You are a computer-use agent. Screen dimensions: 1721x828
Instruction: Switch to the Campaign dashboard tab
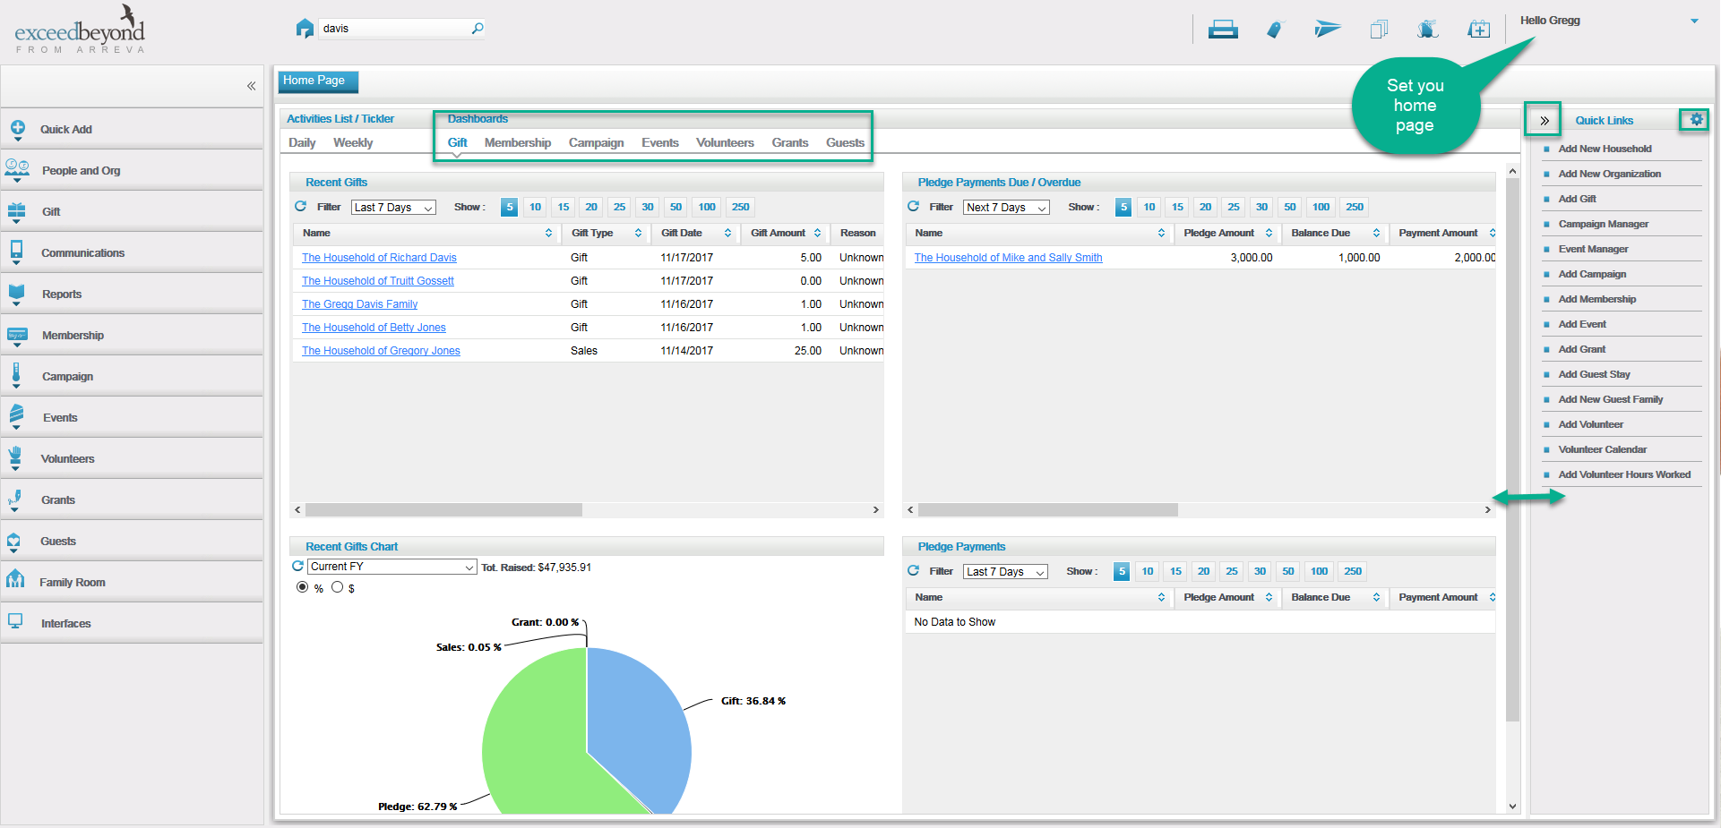coord(596,142)
